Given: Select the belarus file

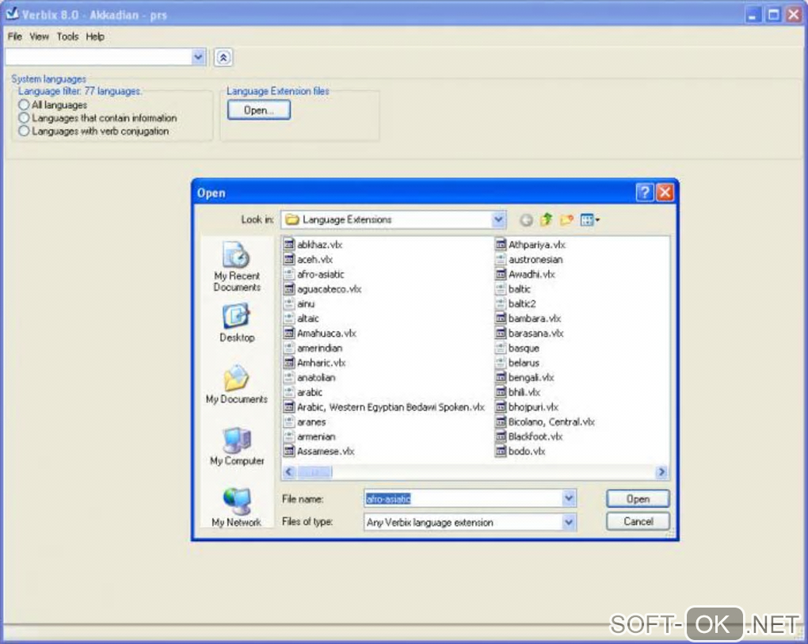Looking at the screenshot, I should tap(517, 363).
